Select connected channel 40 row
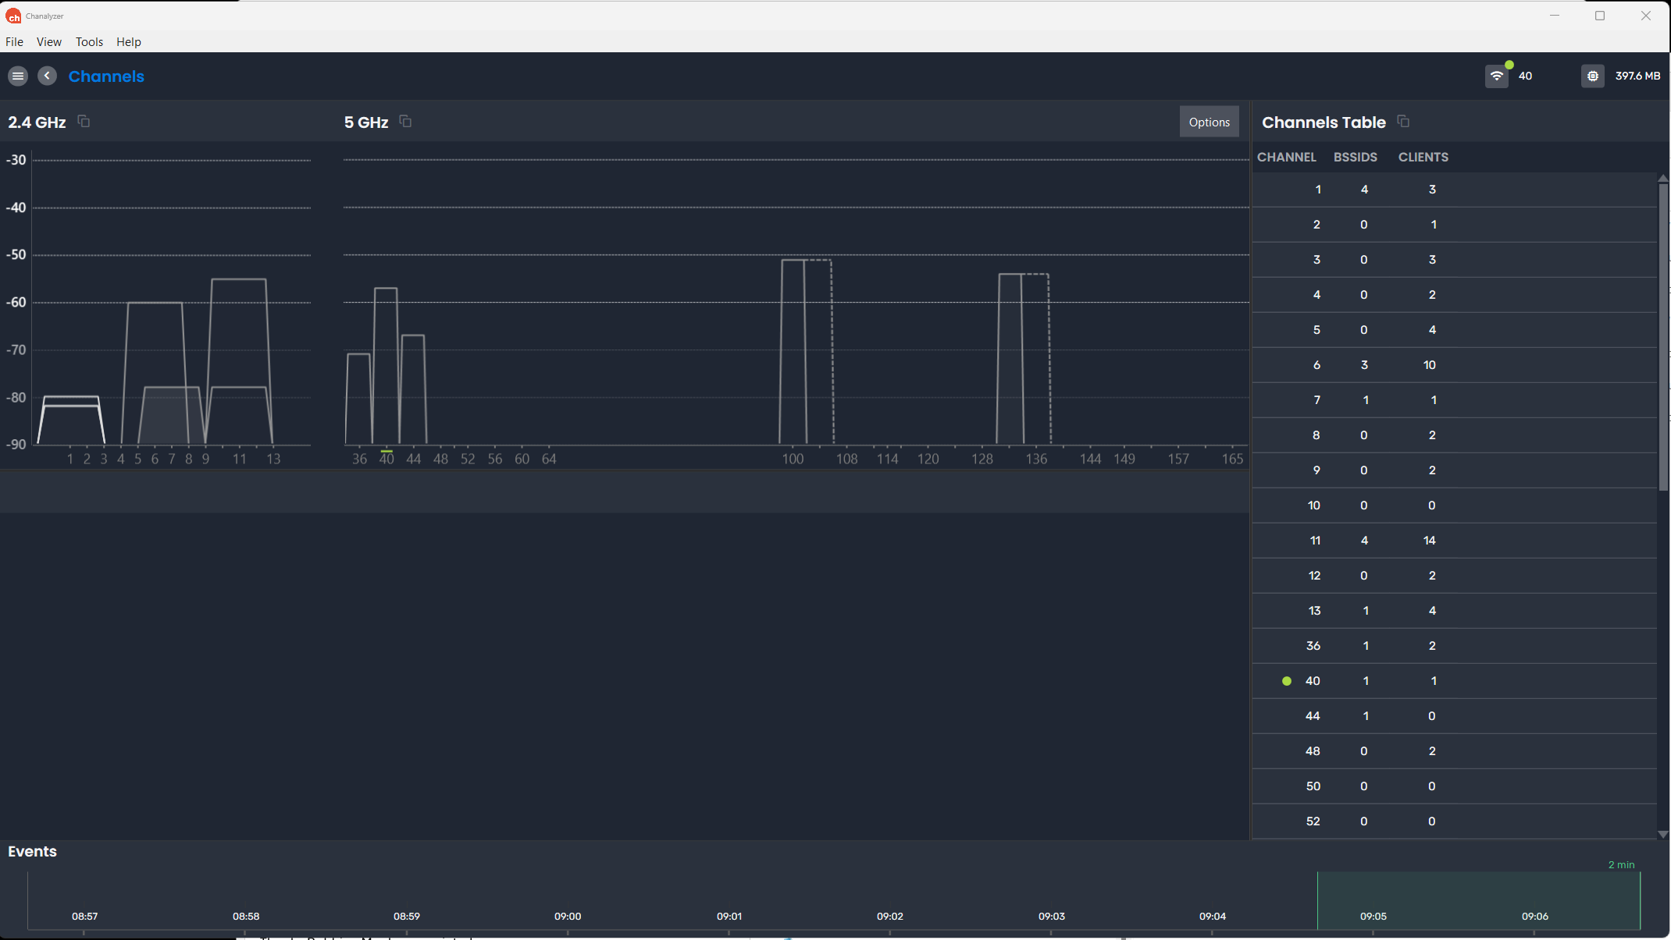1671x940 pixels. click(x=1454, y=681)
